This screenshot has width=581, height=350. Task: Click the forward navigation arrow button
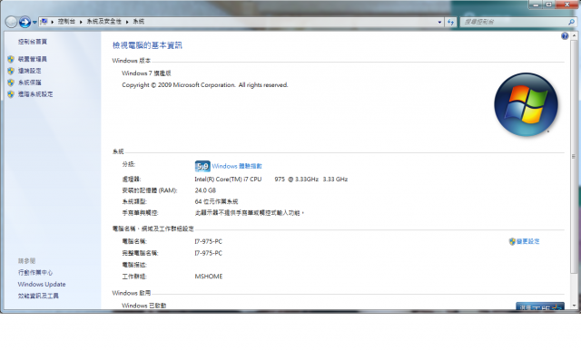click(25, 22)
